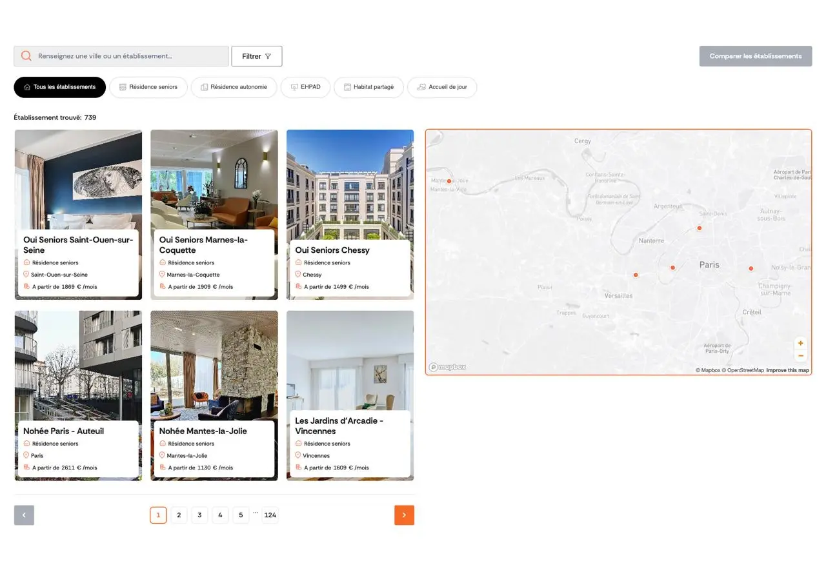The height and width of the screenshot is (563, 826).
Task: Open the Oui Seniors Saint-Ouen-sur-Seine card photo
Action: point(78,179)
